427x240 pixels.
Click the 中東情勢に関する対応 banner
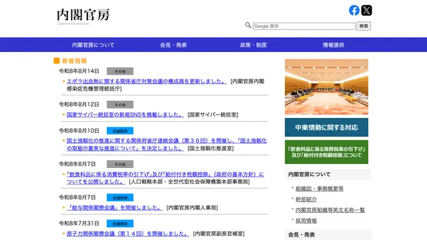click(x=326, y=127)
